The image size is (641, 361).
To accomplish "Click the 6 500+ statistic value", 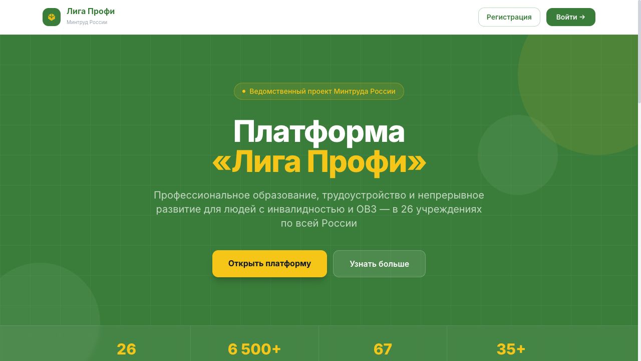I will click(x=254, y=349).
